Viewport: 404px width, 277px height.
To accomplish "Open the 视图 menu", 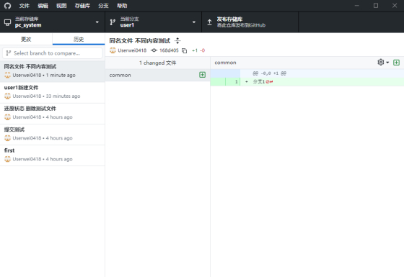I will click(61, 6).
